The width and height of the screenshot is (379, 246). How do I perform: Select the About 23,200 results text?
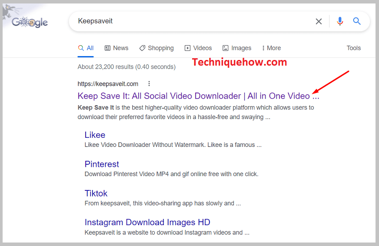[x=126, y=66]
